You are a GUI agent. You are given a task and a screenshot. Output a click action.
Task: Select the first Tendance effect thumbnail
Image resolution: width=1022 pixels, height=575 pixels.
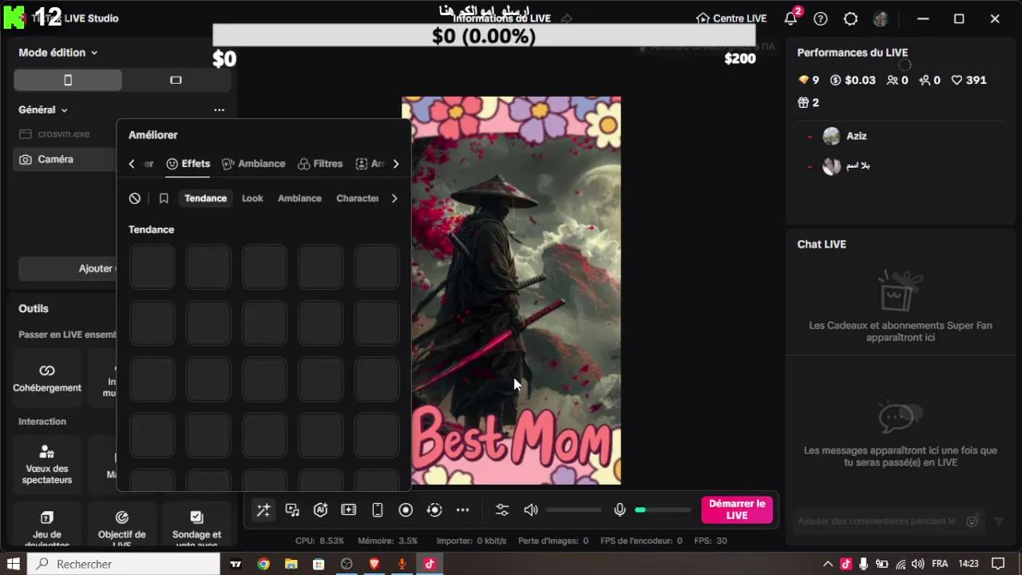pyautogui.click(x=153, y=267)
